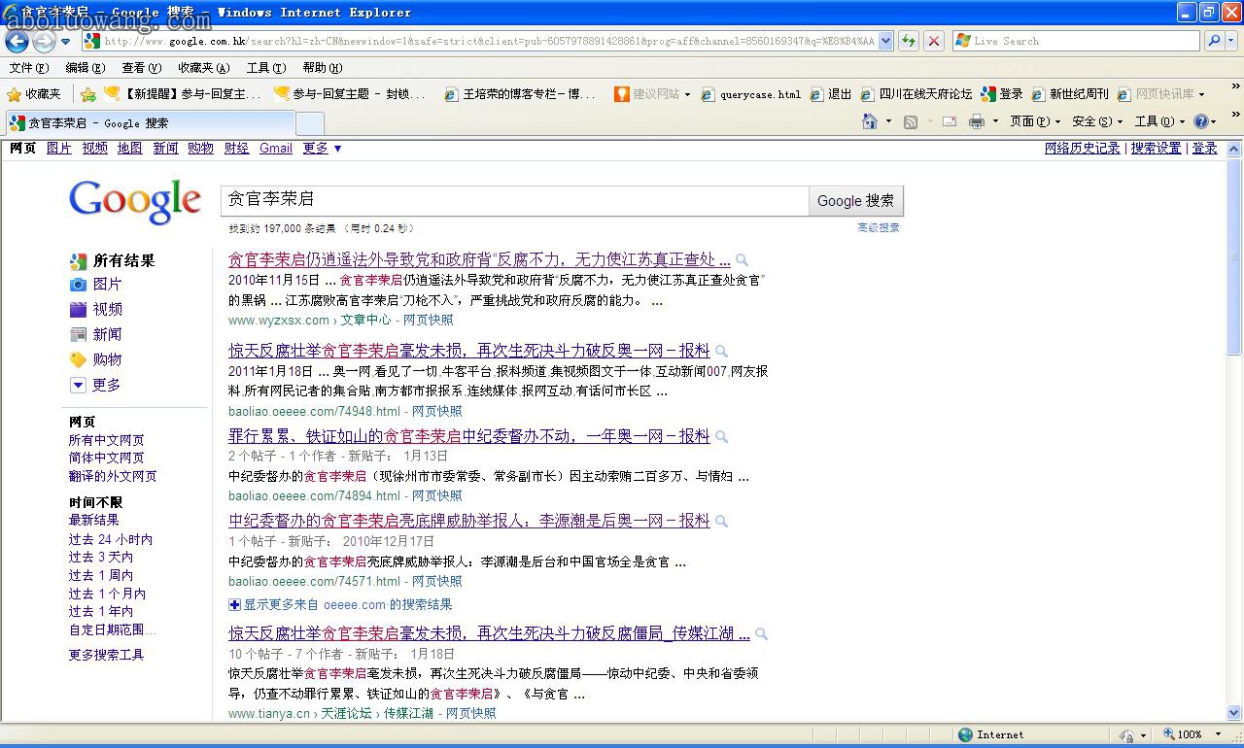Open the 安全(S) command bar dropdown
The width and height of the screenshot is (1244, 748).
tap(1096, 121)
